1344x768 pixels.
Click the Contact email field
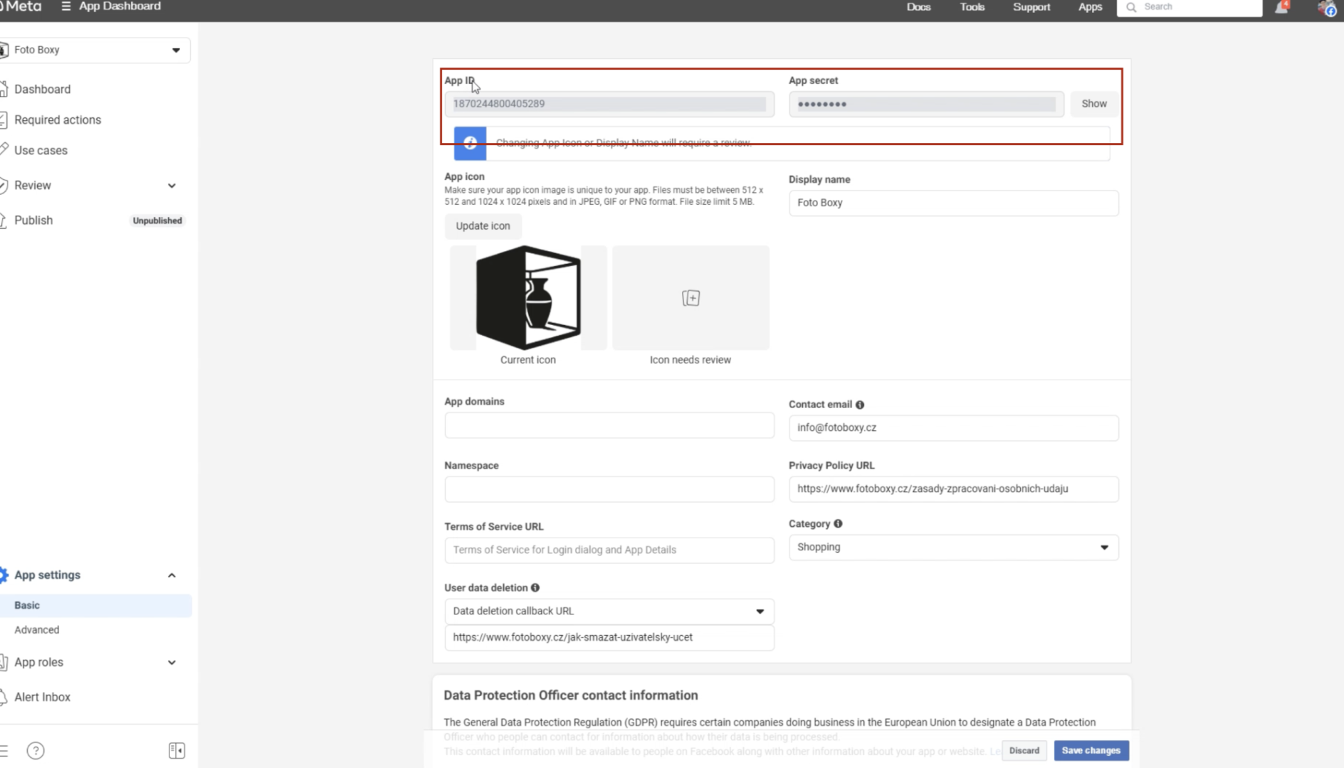953,428
